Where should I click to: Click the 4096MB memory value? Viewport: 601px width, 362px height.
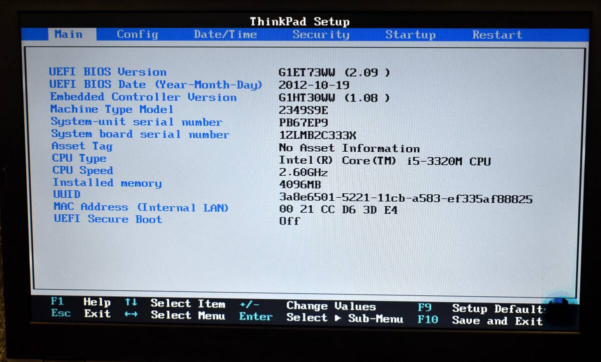click(300, 185)
